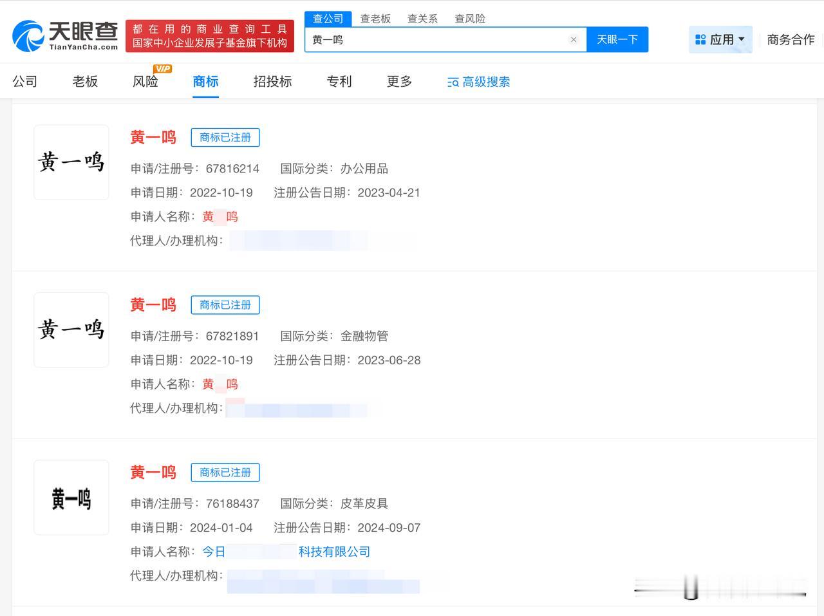Click 国际分类 value 皮革皮具
The height and width of the screenshot is (616, 824).
point(364,503)
